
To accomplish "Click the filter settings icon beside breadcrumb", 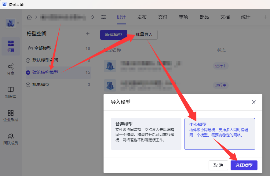I will (104, 17).
